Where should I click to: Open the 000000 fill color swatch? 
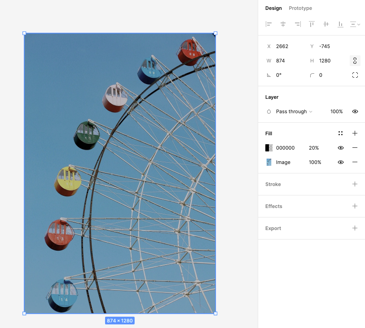[x=269, y=148]
